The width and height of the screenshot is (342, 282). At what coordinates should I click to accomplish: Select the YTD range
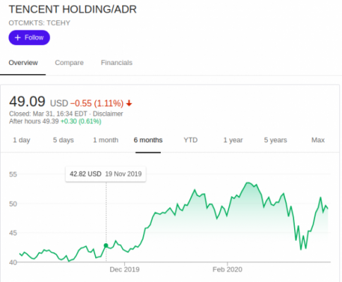(x=190, y=140)
